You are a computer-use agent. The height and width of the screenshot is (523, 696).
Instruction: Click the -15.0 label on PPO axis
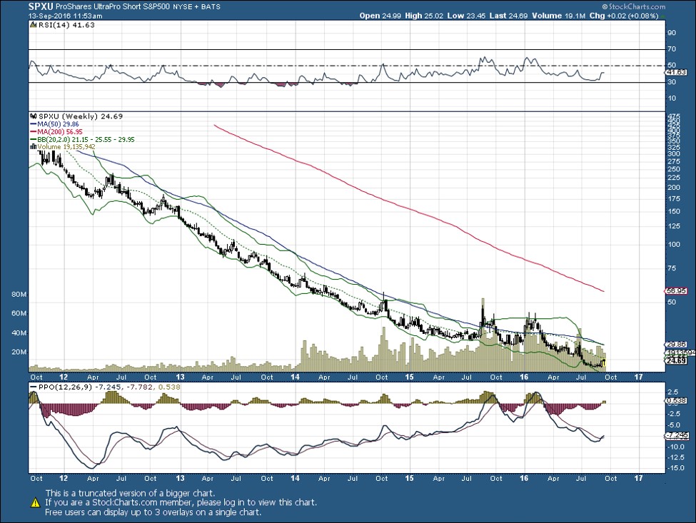[675, 468]
